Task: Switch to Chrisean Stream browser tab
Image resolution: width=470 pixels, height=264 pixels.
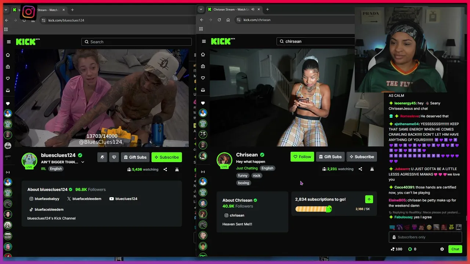Action: point(234,10)
